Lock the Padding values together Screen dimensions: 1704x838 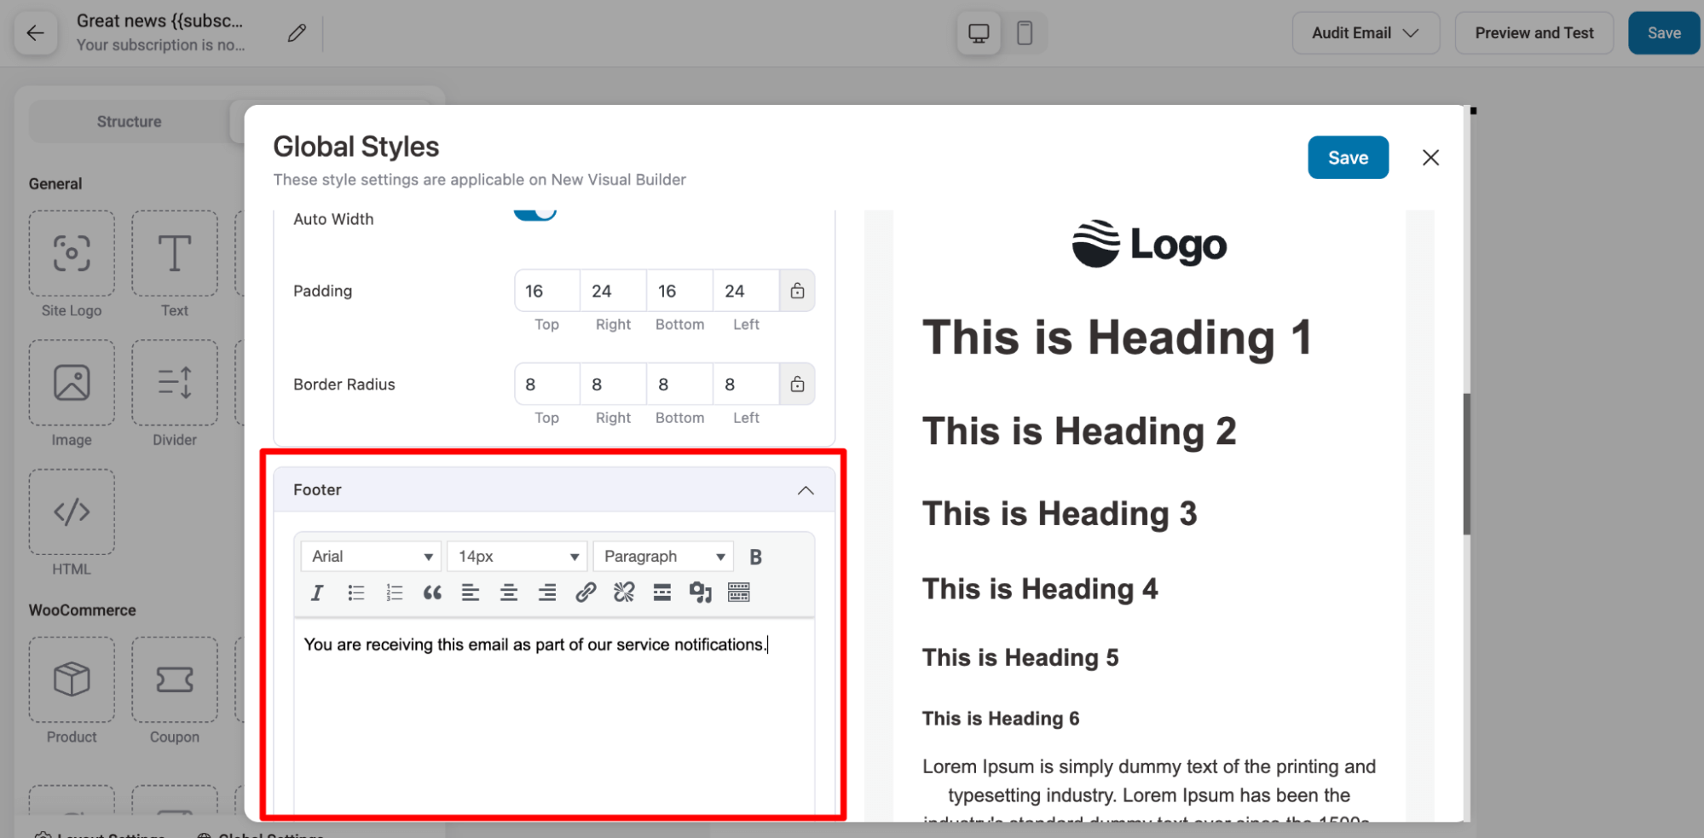pos(797,290)
